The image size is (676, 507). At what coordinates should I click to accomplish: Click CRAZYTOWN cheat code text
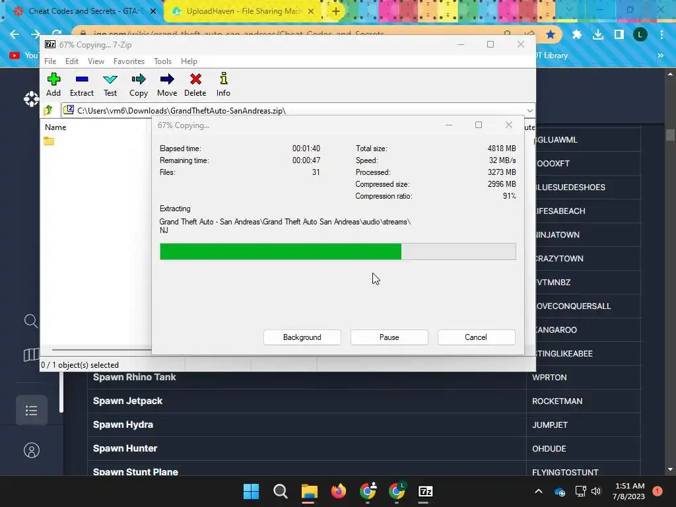pos(559,259)
